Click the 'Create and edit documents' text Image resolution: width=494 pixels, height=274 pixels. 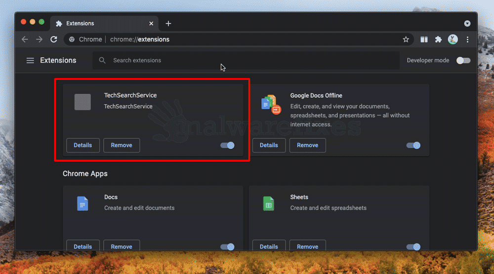click(x=139, y=208)
